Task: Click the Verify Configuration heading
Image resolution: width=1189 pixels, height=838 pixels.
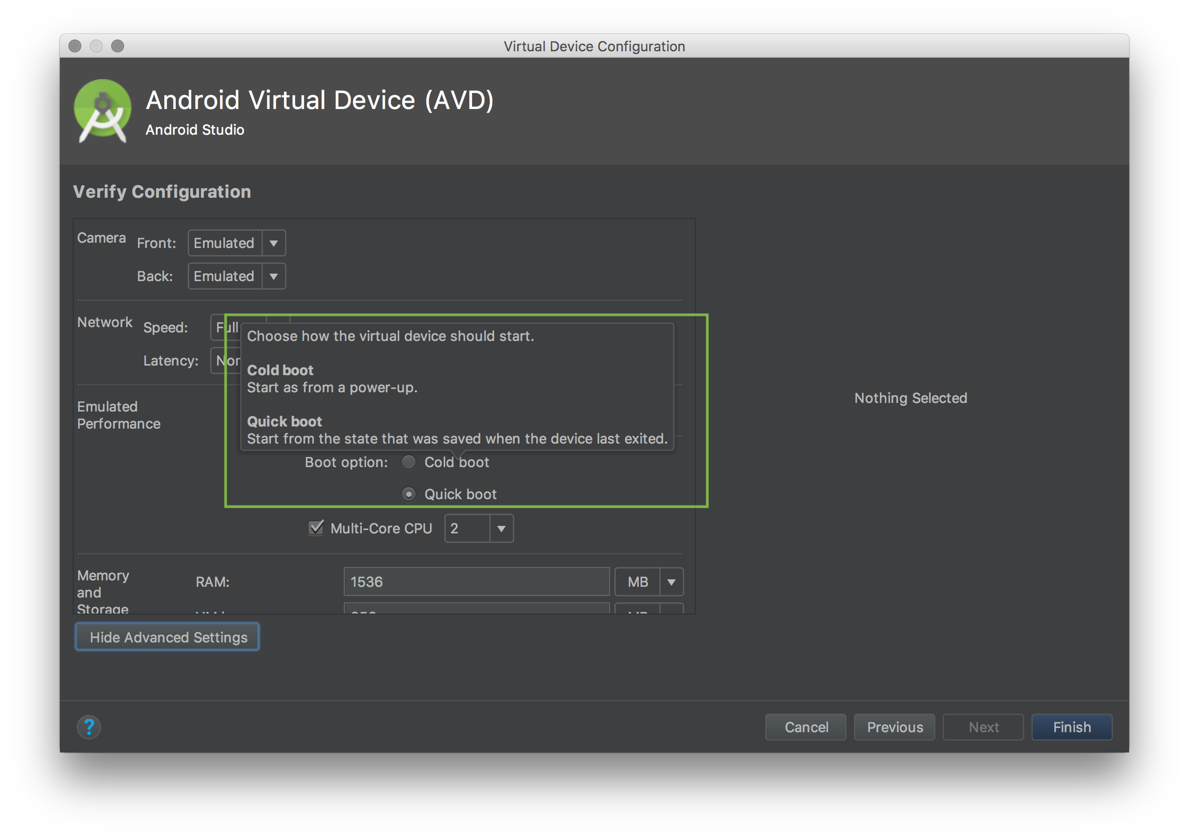Action: pyautogui.click(x=162, y=191)
